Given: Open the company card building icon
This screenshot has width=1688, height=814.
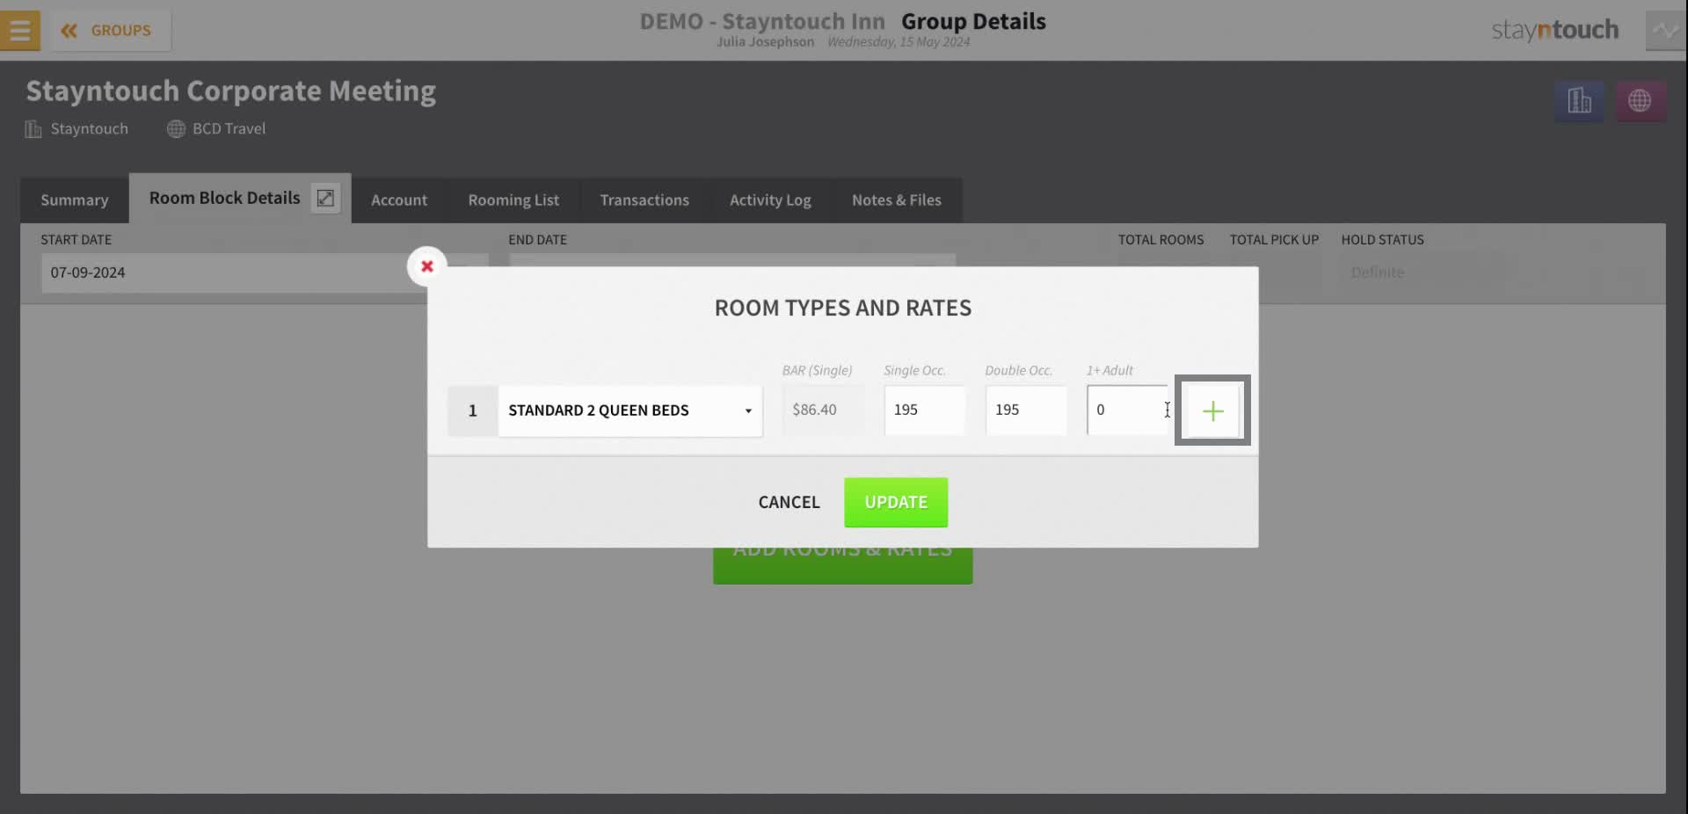Looking at the screenshot, I should click(x=1579, y=101).
